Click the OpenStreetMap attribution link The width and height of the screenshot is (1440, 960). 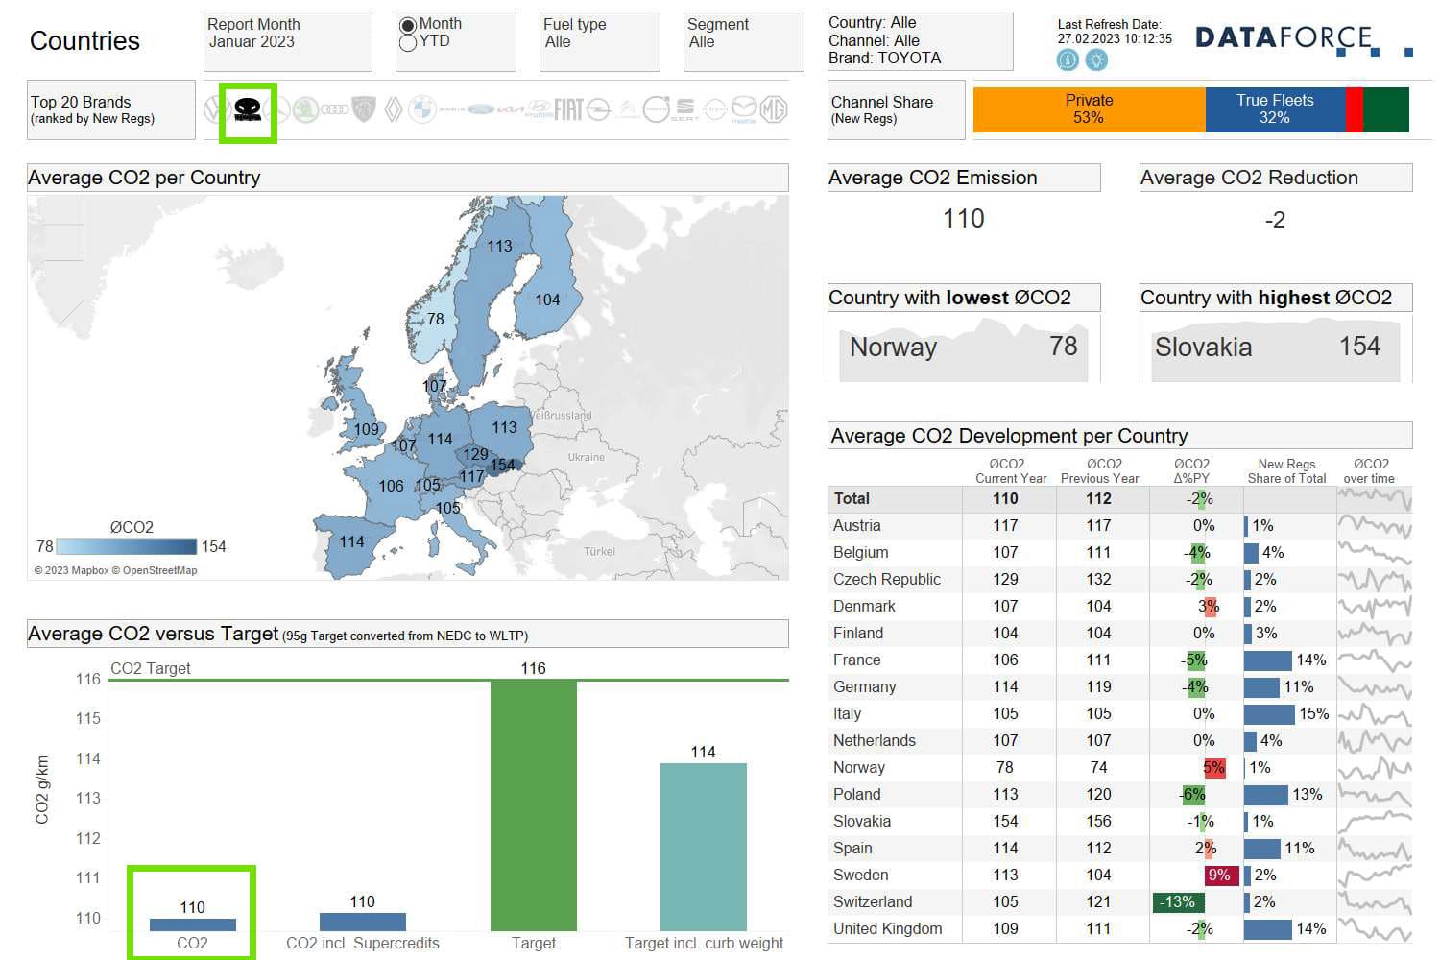click(155, 570)
